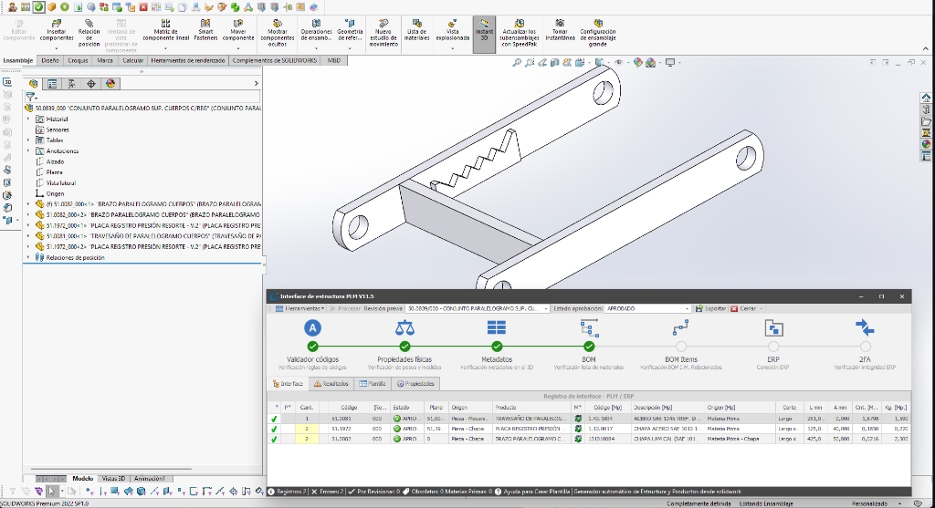Open Edit appearance color ball icon
Viewport: 935px width, 508px height.
[638, 63]
